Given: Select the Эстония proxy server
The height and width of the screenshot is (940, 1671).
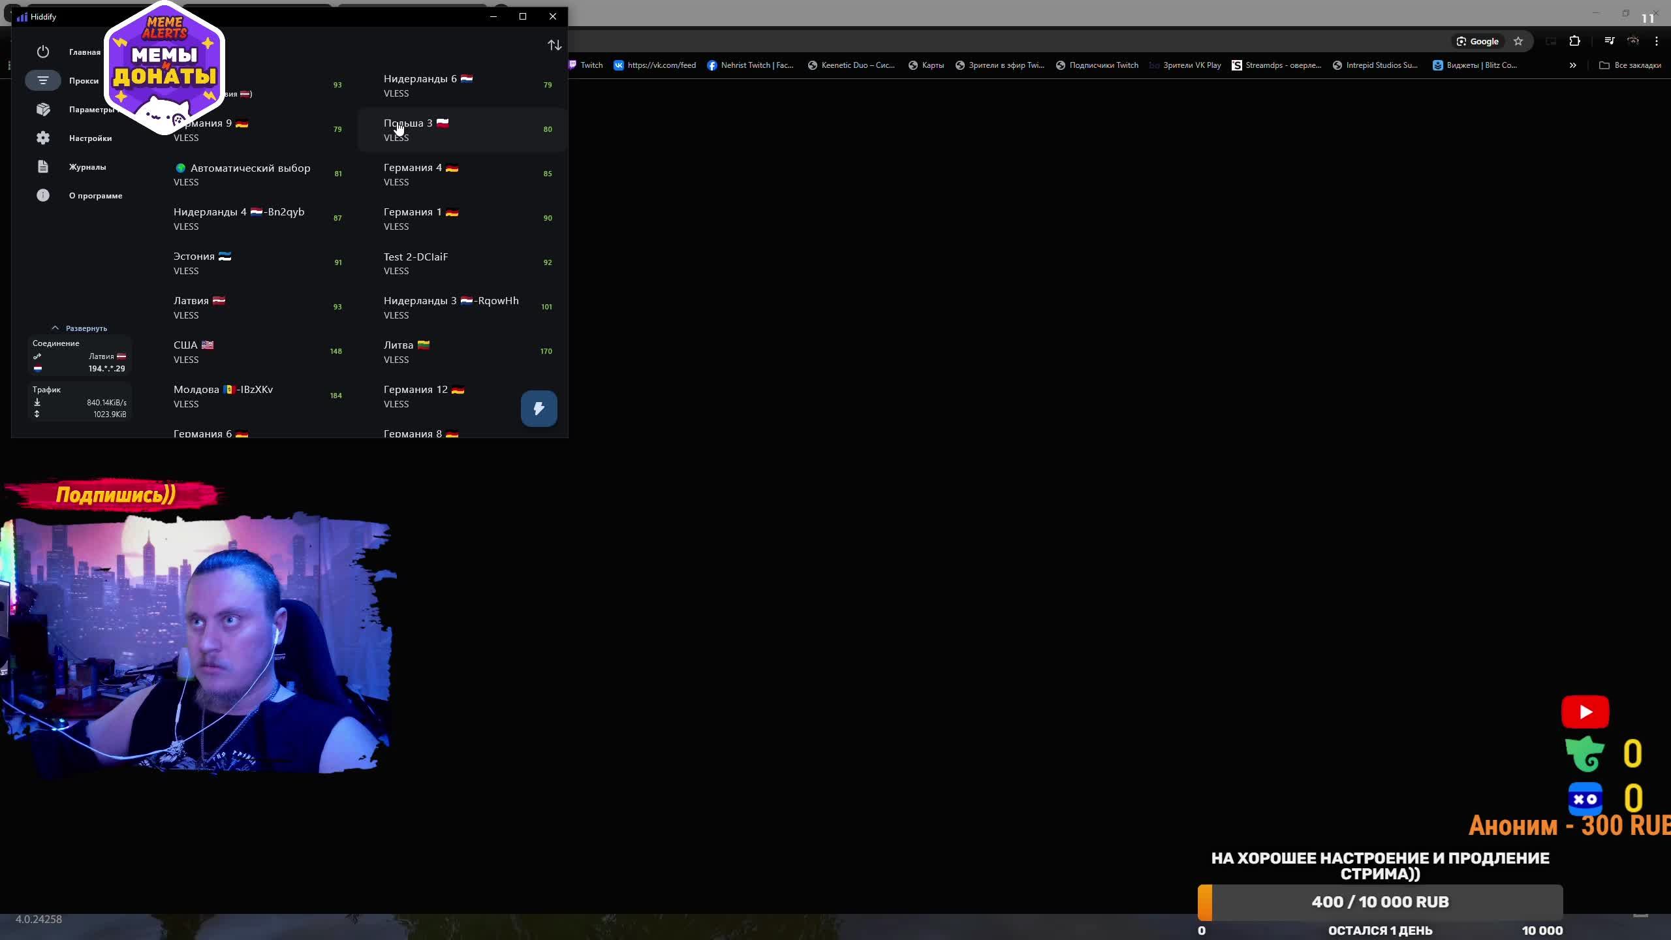Looking at the screenshot, I should (202, 262).
